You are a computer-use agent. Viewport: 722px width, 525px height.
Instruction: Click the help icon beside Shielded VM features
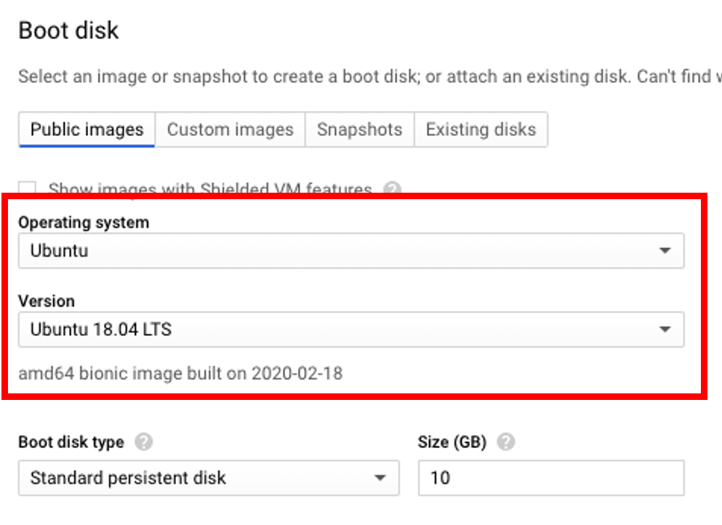393,189
